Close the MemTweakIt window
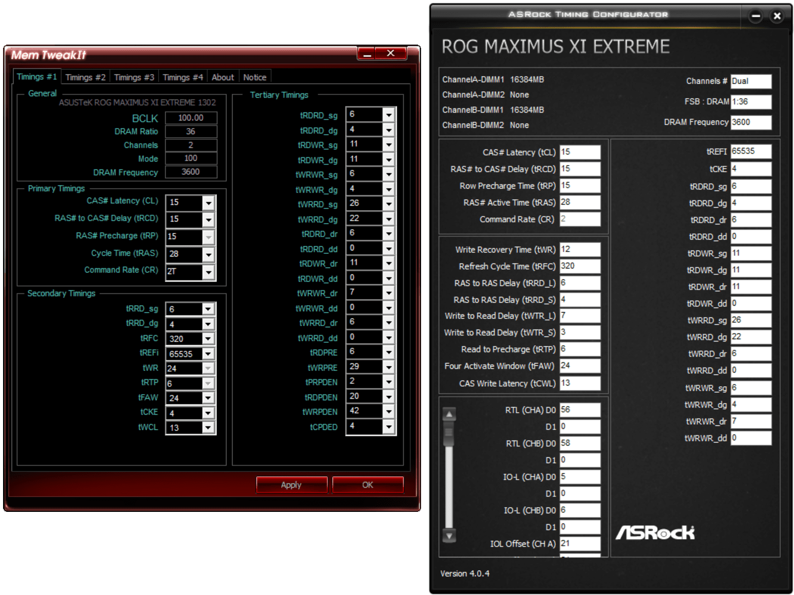 pos(390,53)
